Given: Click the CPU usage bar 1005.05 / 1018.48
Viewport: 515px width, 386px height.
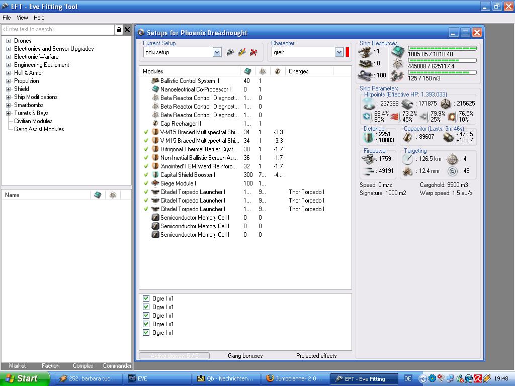Looking at the screenshot, I should [442, 48].
